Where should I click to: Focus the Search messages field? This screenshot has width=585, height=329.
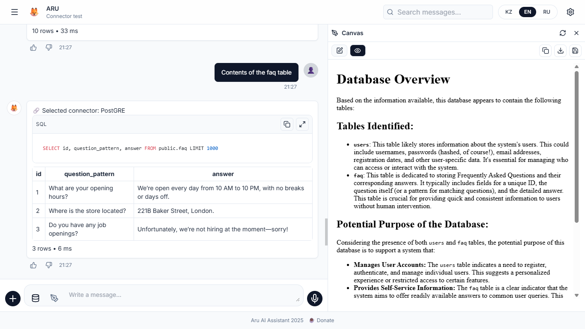click(438, 12)
